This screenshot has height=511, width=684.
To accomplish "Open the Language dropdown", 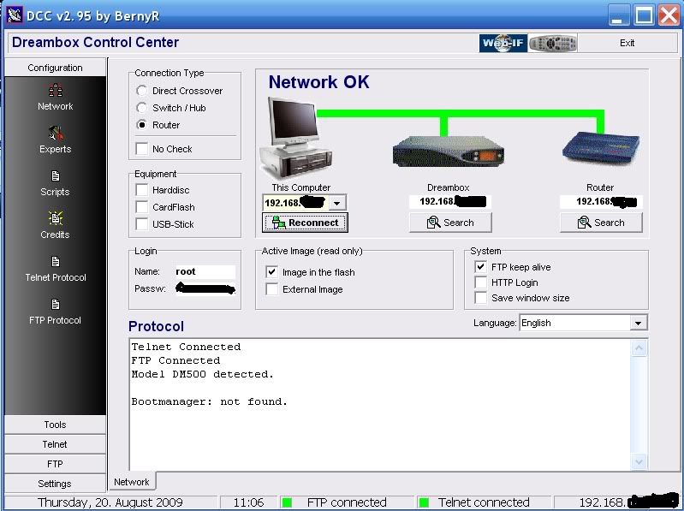I will 638,323.
